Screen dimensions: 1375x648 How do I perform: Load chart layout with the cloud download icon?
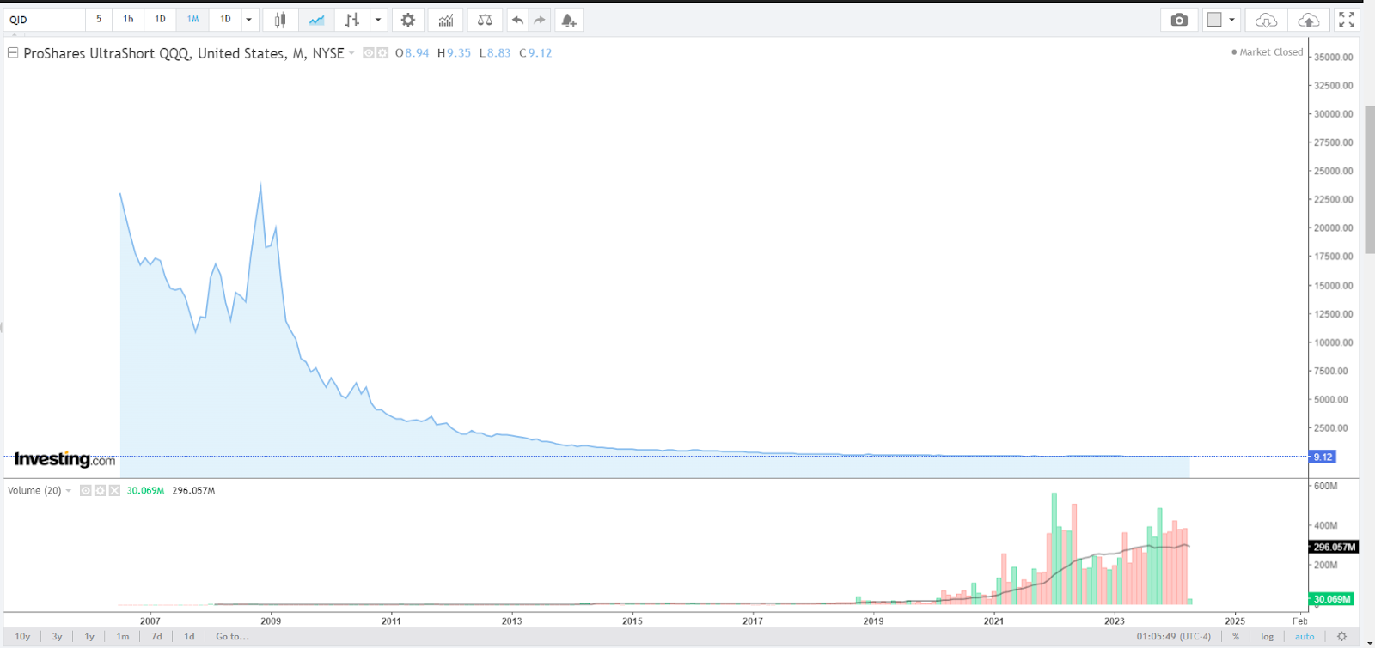click(x=1266, y=20)
